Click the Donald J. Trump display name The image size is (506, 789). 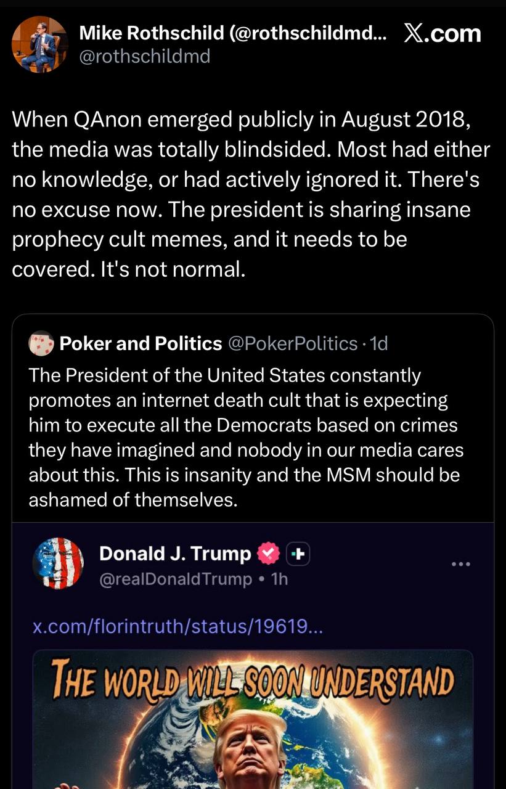(175, 554)
